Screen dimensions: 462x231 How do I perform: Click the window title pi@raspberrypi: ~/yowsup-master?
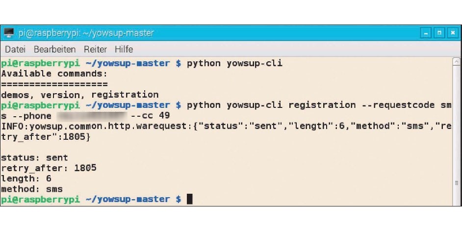click(86, 33)
